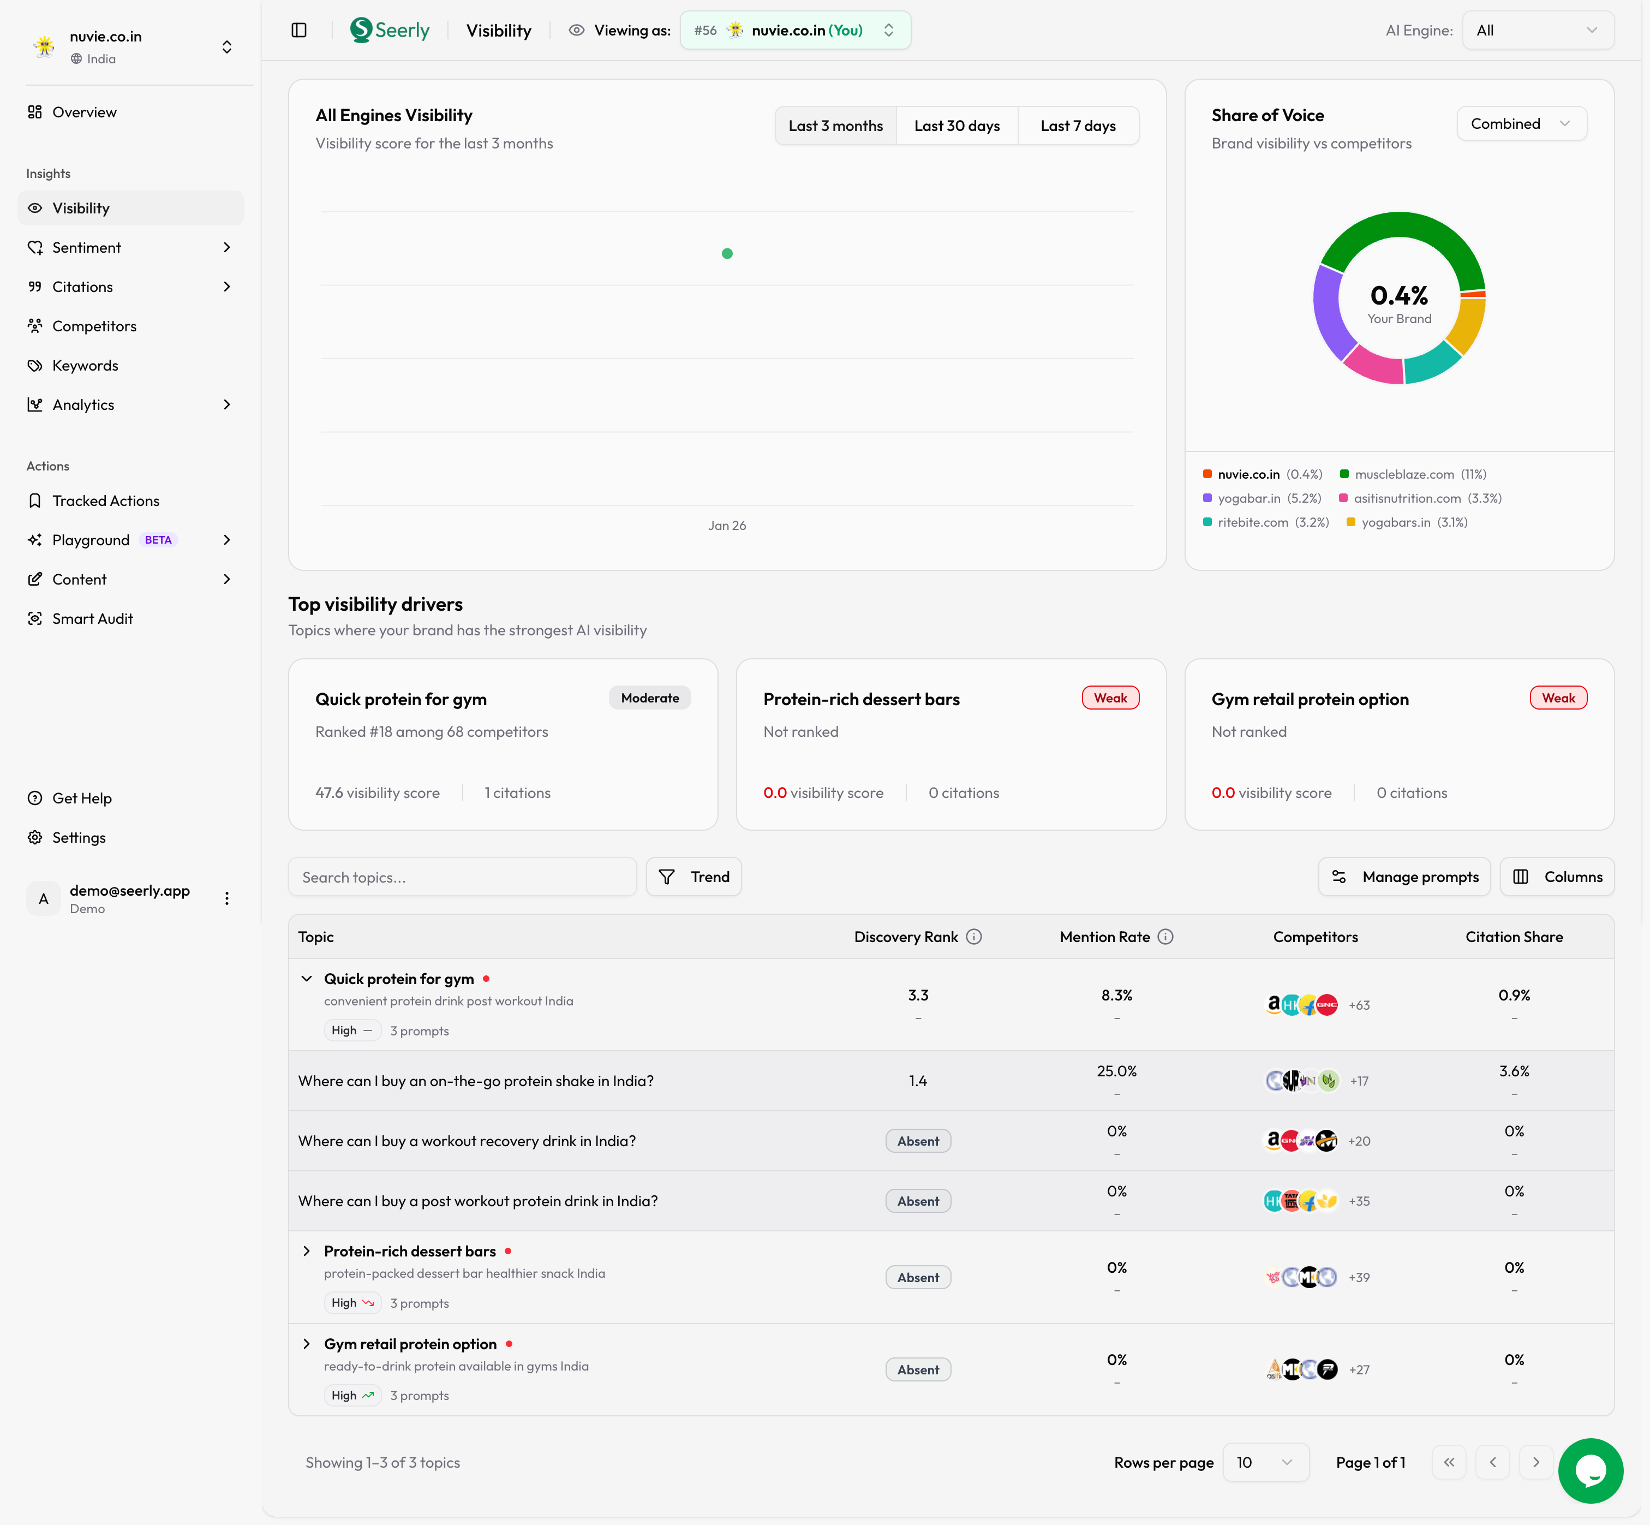Image resolution: width=1650 pixels, height=1525 pixels.
Task: Click the Search topics input field
Action: coord(462,877)
